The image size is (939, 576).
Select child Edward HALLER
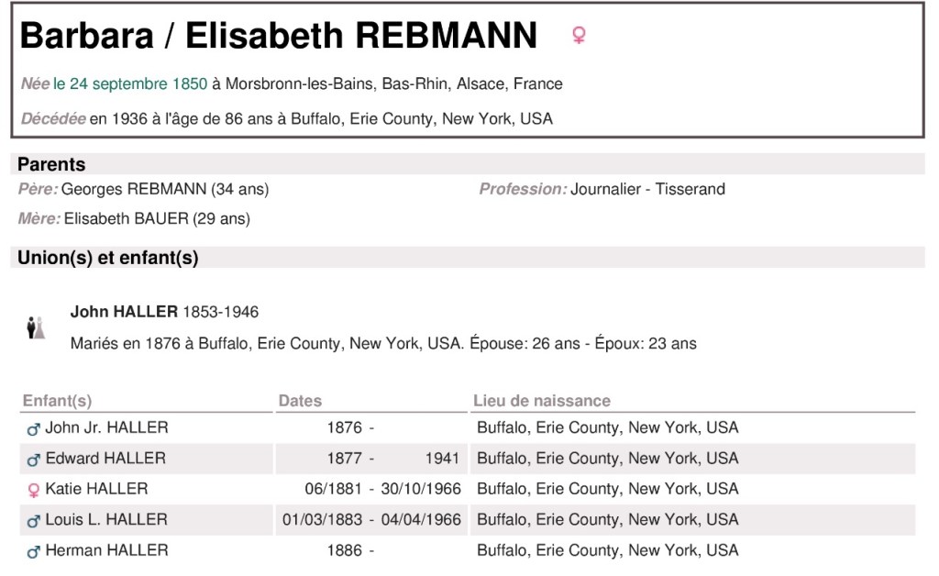(x=105, y=458)
